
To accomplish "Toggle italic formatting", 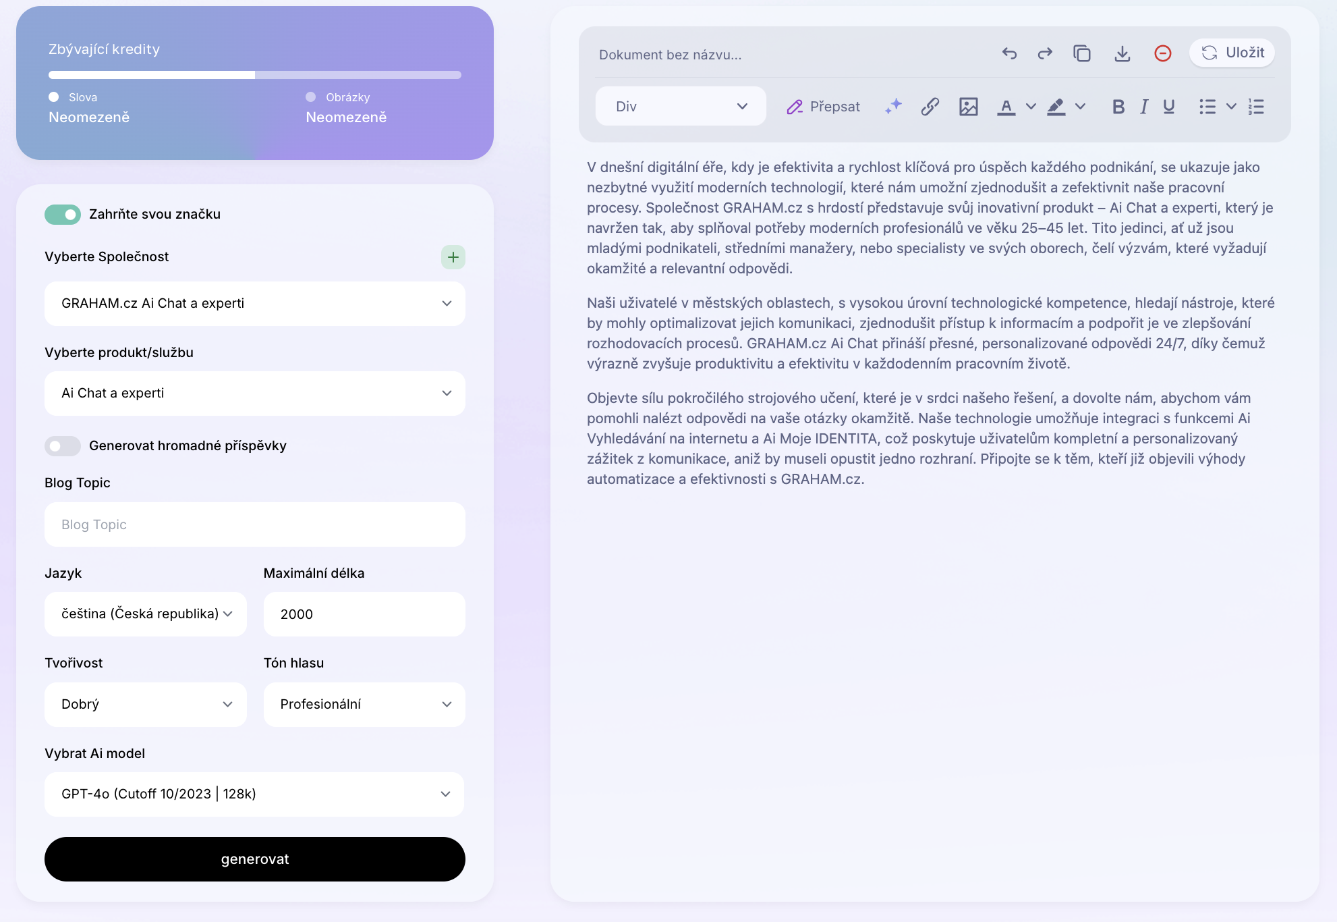I will (x=1144, y=107).
